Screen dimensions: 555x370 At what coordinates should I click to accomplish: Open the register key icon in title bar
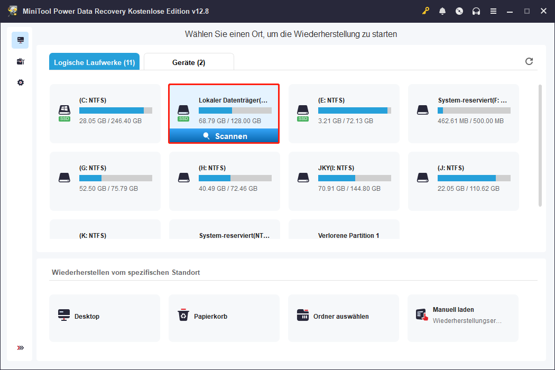point(425,11)
